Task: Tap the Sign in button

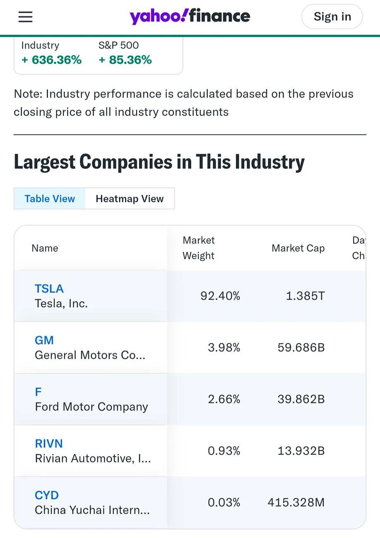Action: 332,17
